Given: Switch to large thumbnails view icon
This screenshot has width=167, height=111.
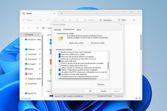Looking at the screenshot, I should (x=140, y=98).
